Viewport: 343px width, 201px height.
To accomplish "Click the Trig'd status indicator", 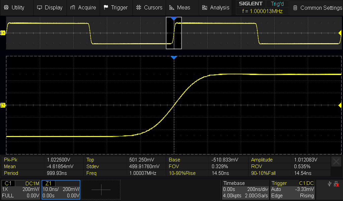I will coord(277,4).
